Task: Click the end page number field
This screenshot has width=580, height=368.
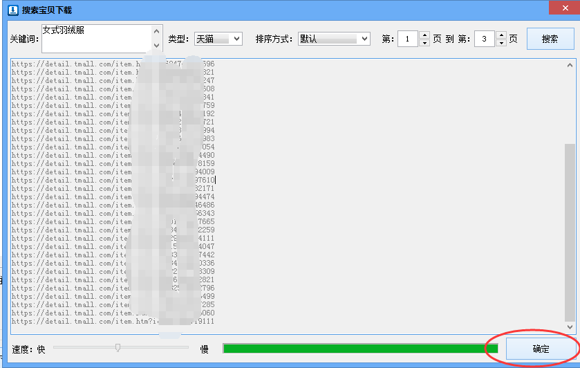Action: (484, 39)
